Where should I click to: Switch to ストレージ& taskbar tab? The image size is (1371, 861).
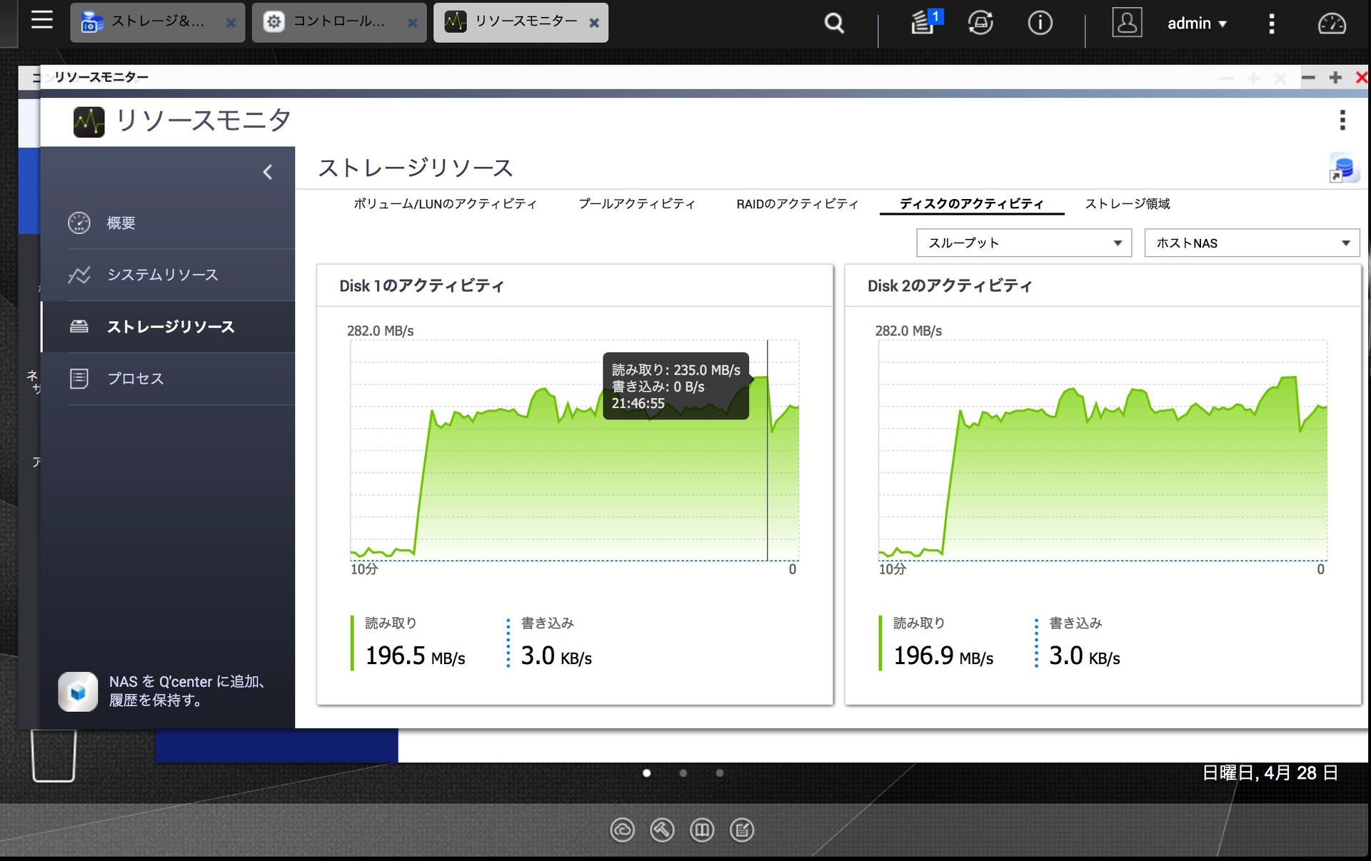(158, 22)
